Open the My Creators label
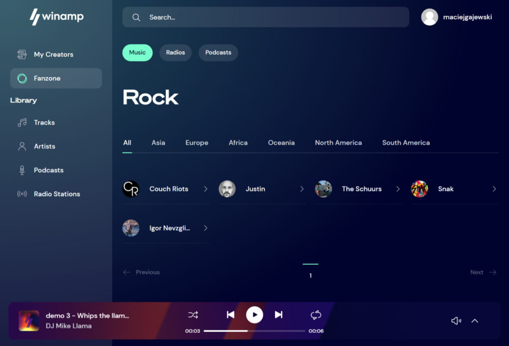509x346 pixels. [x=53, y=54]
